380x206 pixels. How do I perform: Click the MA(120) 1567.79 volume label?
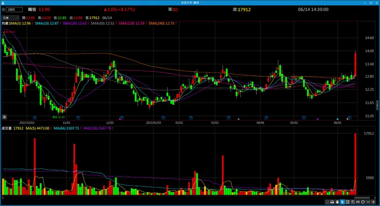click(x=99, y=128)
